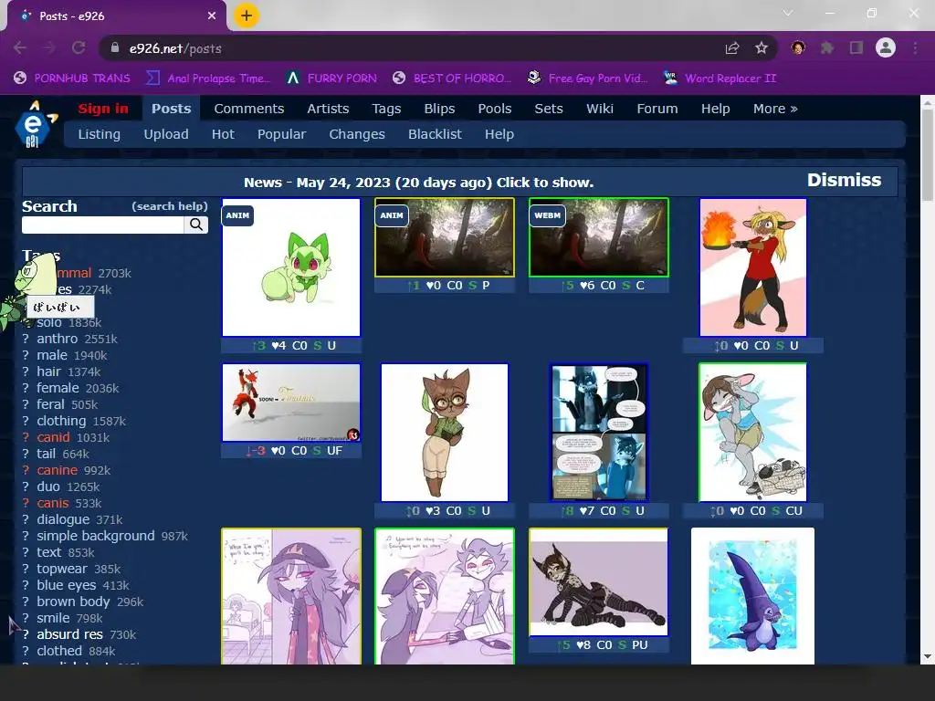935x701 pixels.
Task: Click the wiki question mark next to dialogue
Action: pos(26,519)
